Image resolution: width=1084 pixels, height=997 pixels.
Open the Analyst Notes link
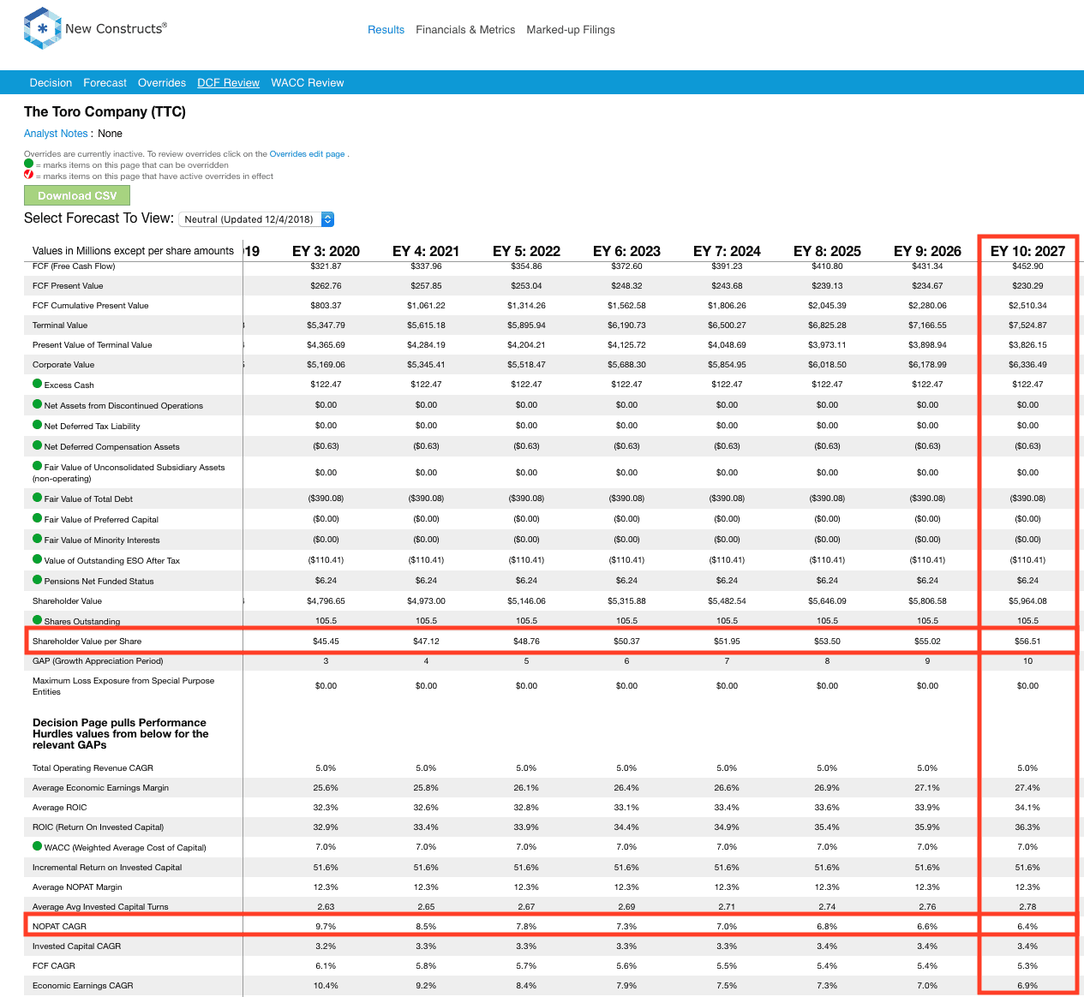(56, 134)
